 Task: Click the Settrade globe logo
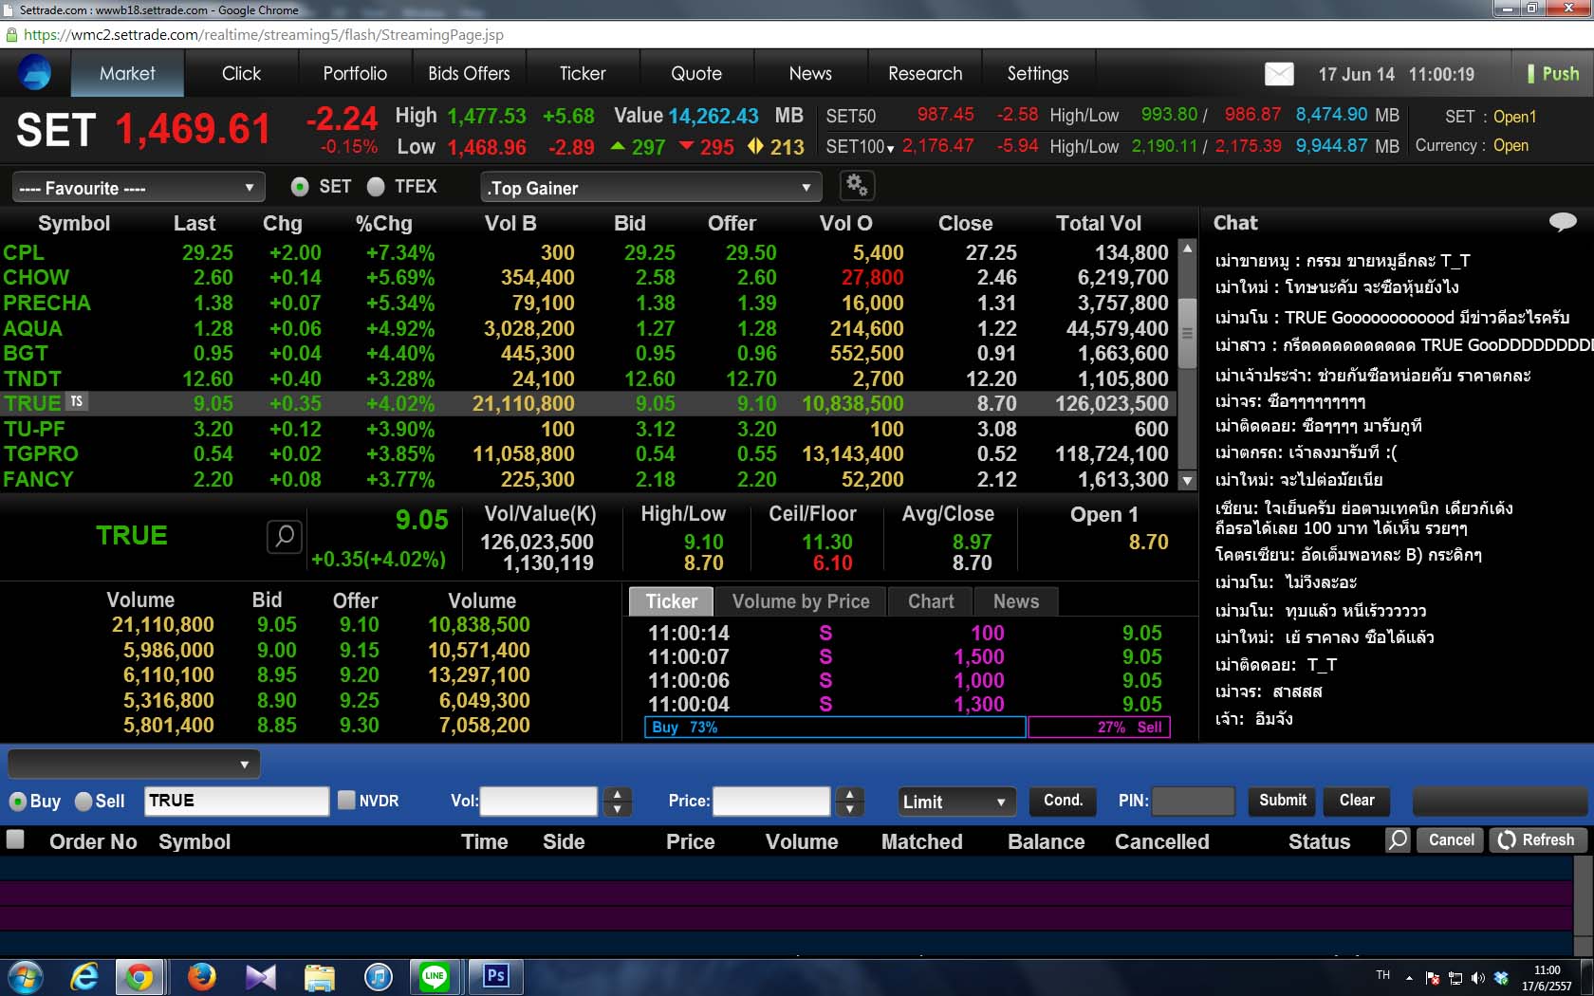click(34, 73)
